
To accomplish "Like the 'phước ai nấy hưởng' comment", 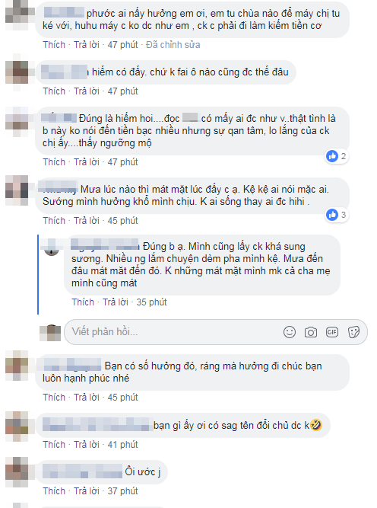I will point(54,45).
